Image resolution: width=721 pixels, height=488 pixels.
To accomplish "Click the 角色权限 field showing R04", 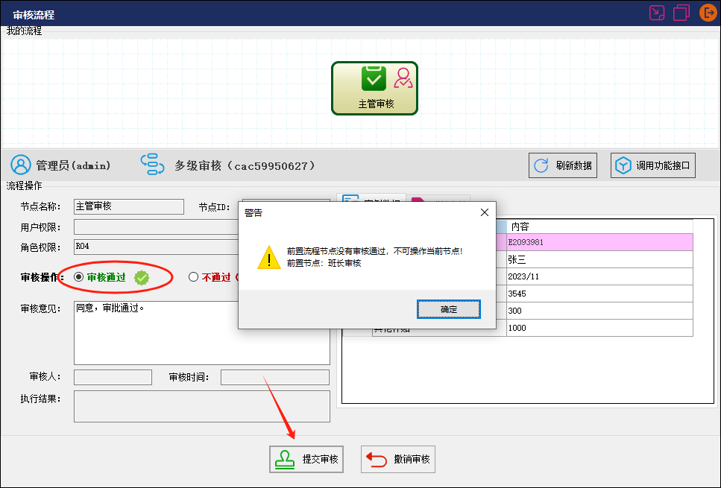I will pyautogui.click(x=156, y=247).
